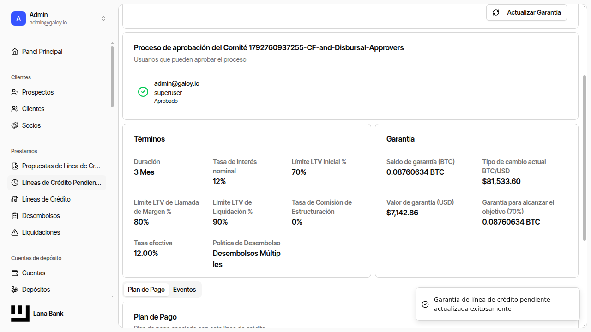Click the Lana Bank logo
Viewport: 591px width, 332px height.
tap(20, 314)
